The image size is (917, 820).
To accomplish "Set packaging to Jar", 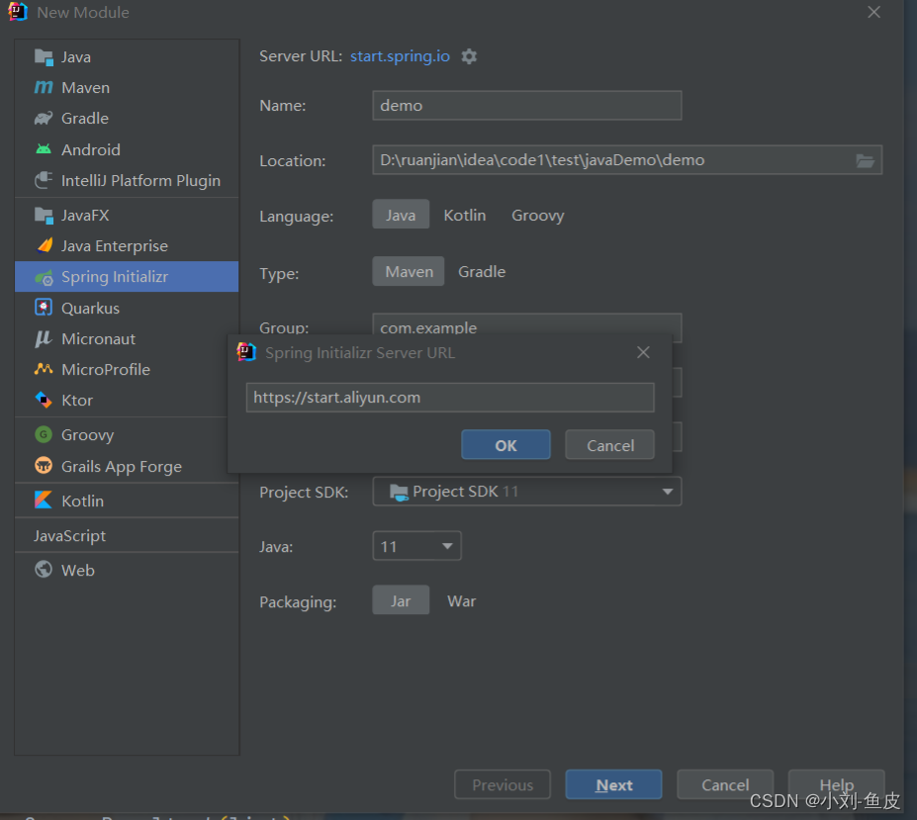I will [401, 600].
